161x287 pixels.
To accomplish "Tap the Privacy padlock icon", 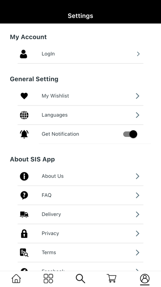I will (24, 233).
